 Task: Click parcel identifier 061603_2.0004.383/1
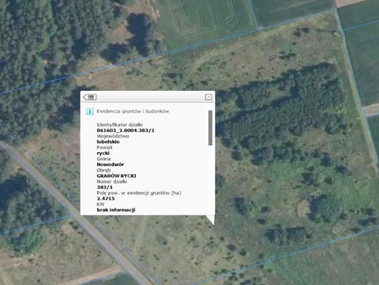point(126,131)
